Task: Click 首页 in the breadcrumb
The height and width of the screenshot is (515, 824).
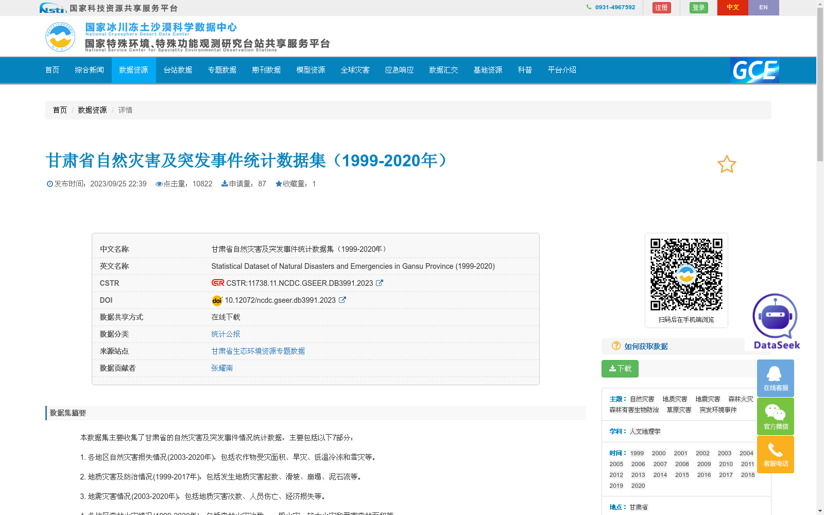Action: (x=60, y=110)
